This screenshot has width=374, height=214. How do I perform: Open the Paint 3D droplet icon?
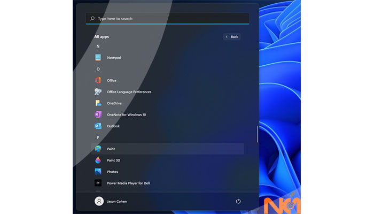(x=98, y=160)
